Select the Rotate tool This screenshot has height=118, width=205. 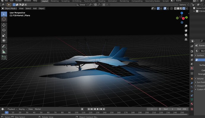(4, 30)
